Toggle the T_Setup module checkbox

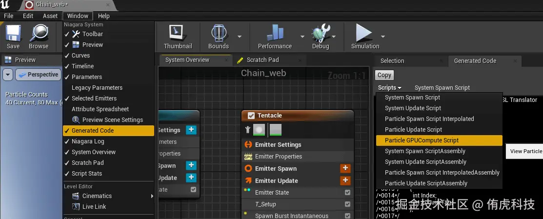348,204
